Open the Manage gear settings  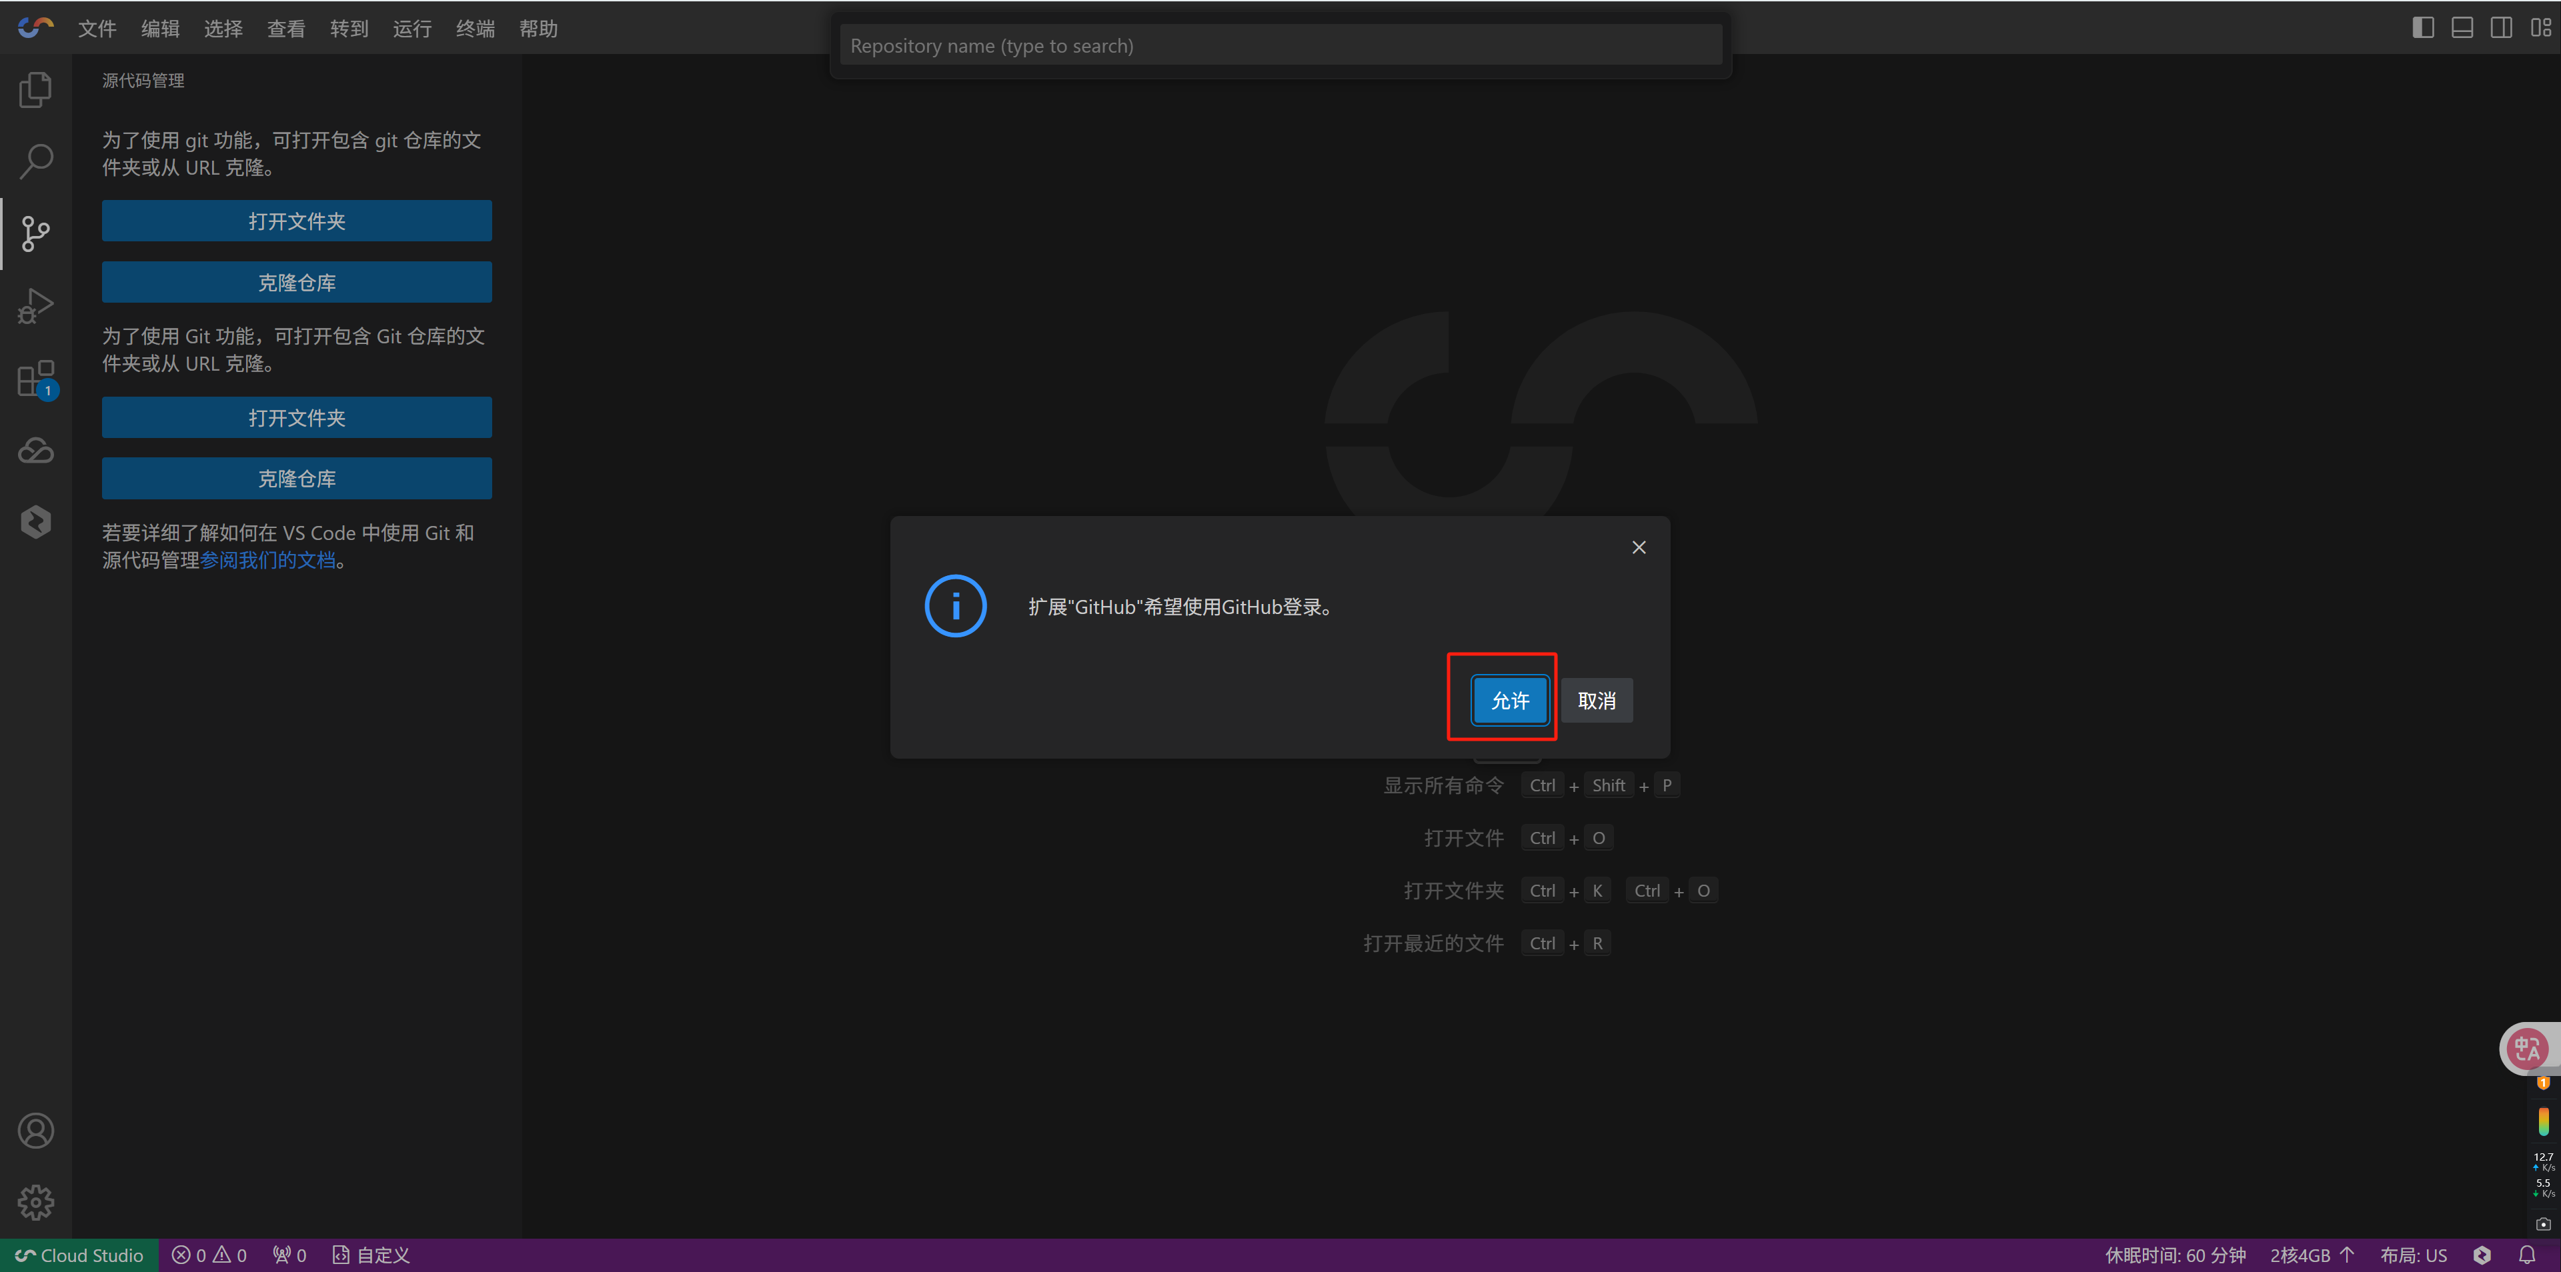click(36, 1203)
